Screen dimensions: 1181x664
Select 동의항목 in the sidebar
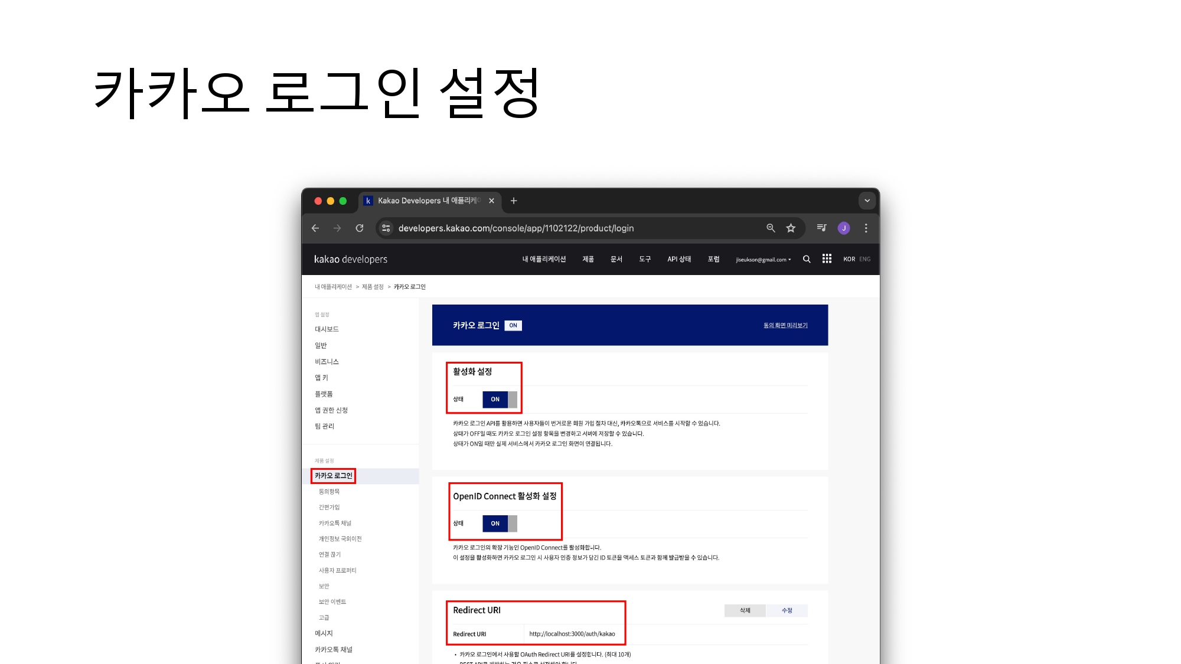[329, 492]
